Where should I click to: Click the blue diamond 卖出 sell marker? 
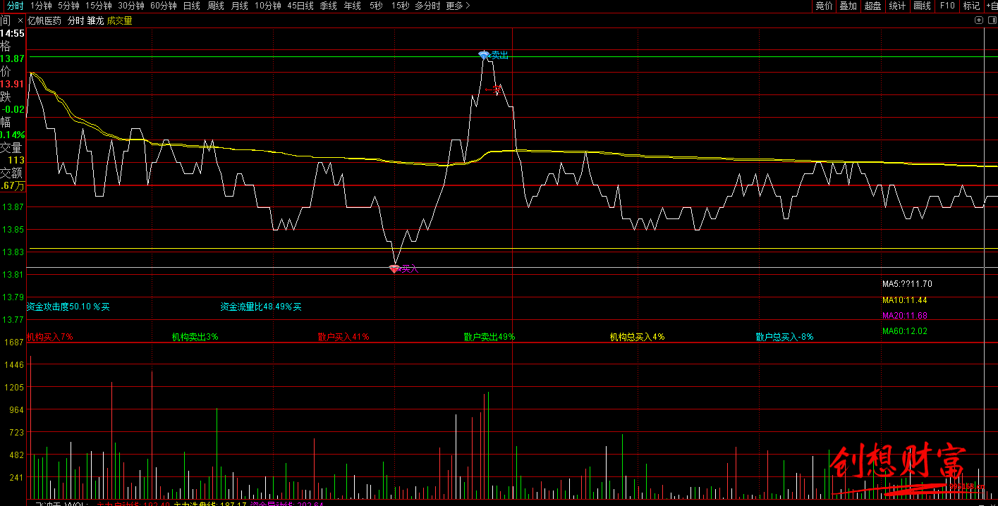(483, 55)
